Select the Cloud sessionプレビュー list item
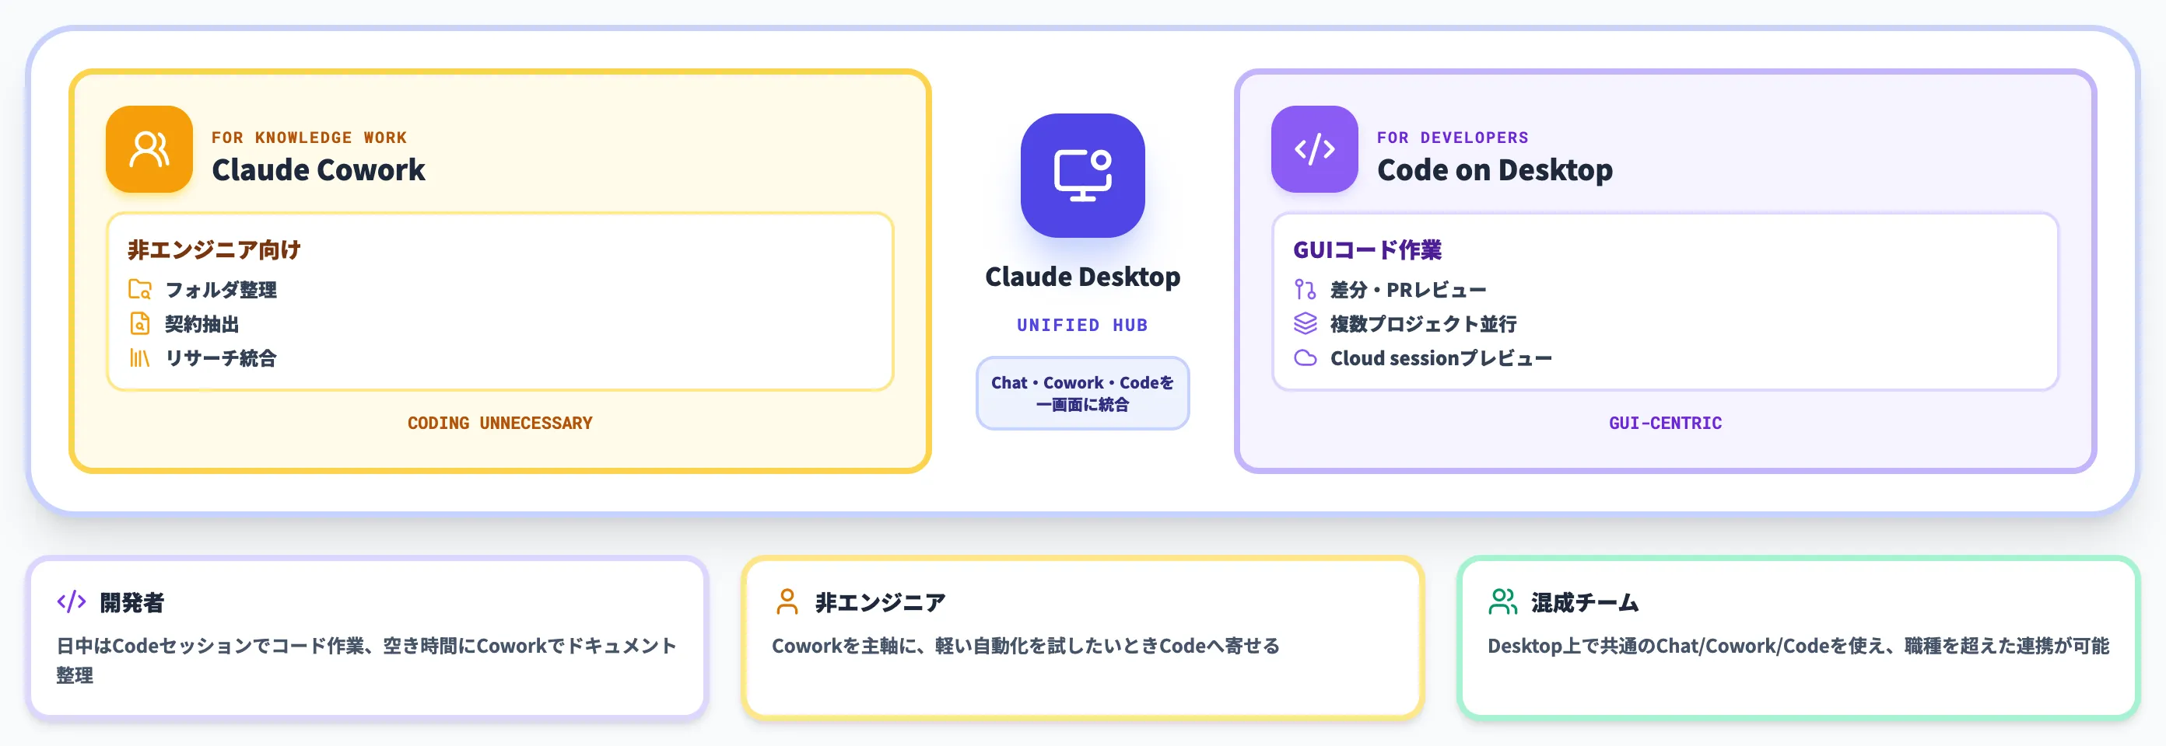 point(1423,358)
